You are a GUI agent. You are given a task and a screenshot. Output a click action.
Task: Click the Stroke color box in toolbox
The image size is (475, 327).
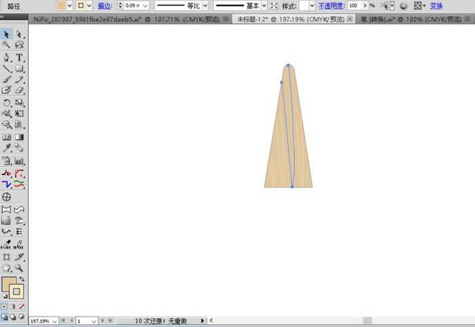point(16,291)
